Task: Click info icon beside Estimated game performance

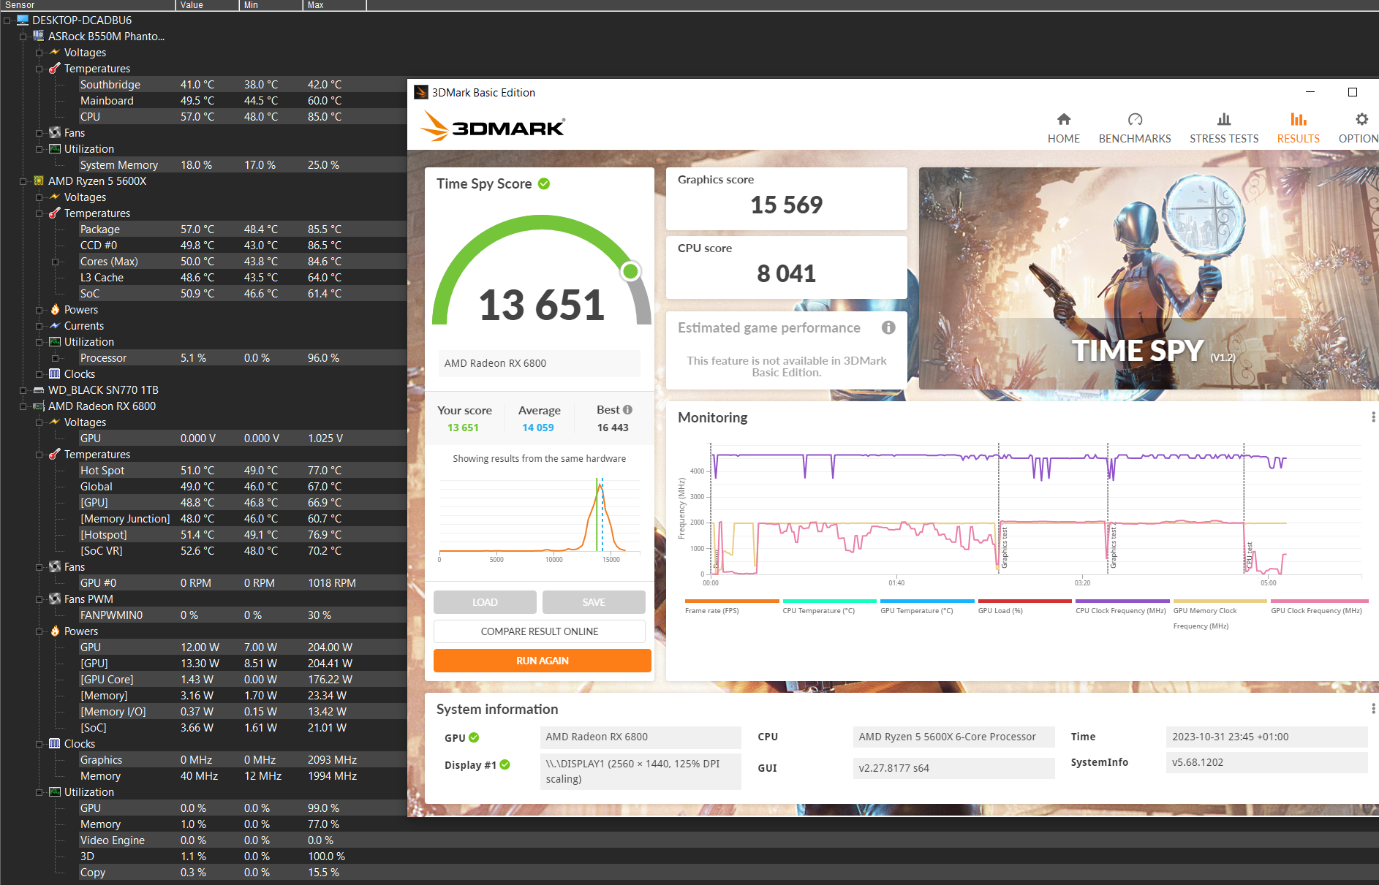Action: pos(888,327)
